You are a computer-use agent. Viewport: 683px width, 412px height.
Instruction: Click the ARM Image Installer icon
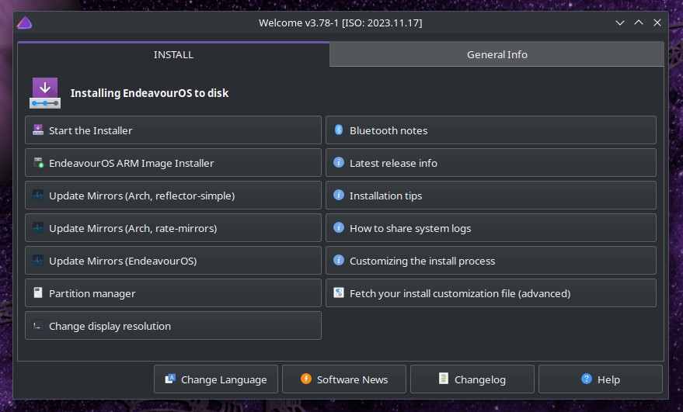(x=38, y=162)
